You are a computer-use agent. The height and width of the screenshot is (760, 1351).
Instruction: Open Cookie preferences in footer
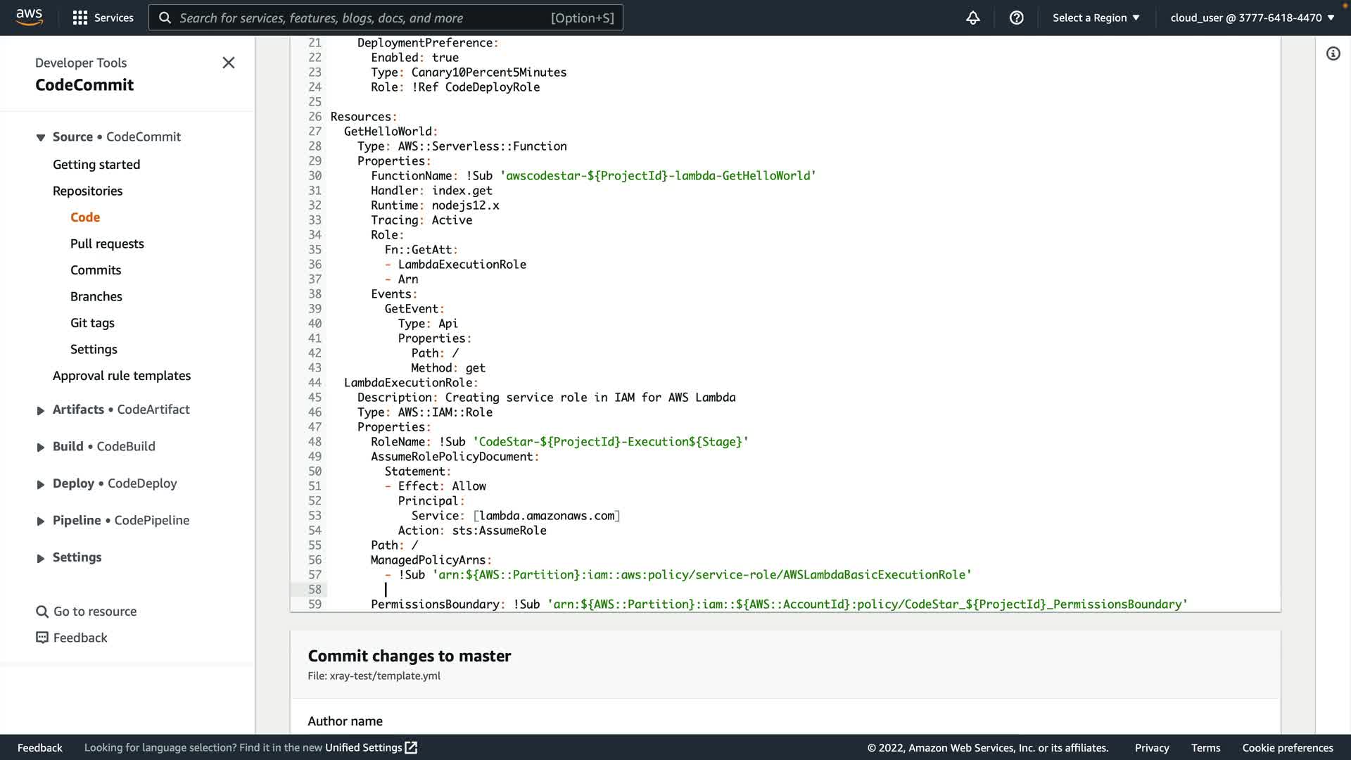(x=1287, y=747)
